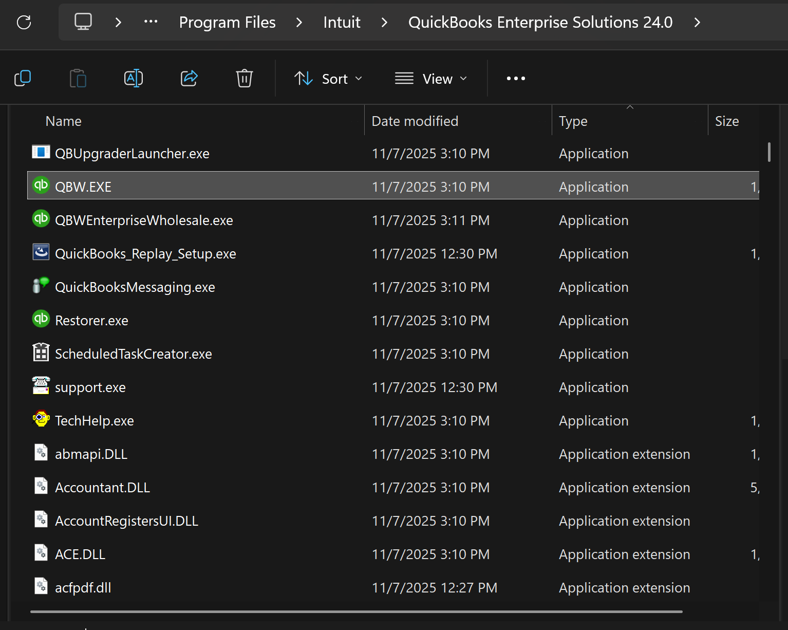Select QuickBooks_Replay_Setup.exe icon

[41, 252]
